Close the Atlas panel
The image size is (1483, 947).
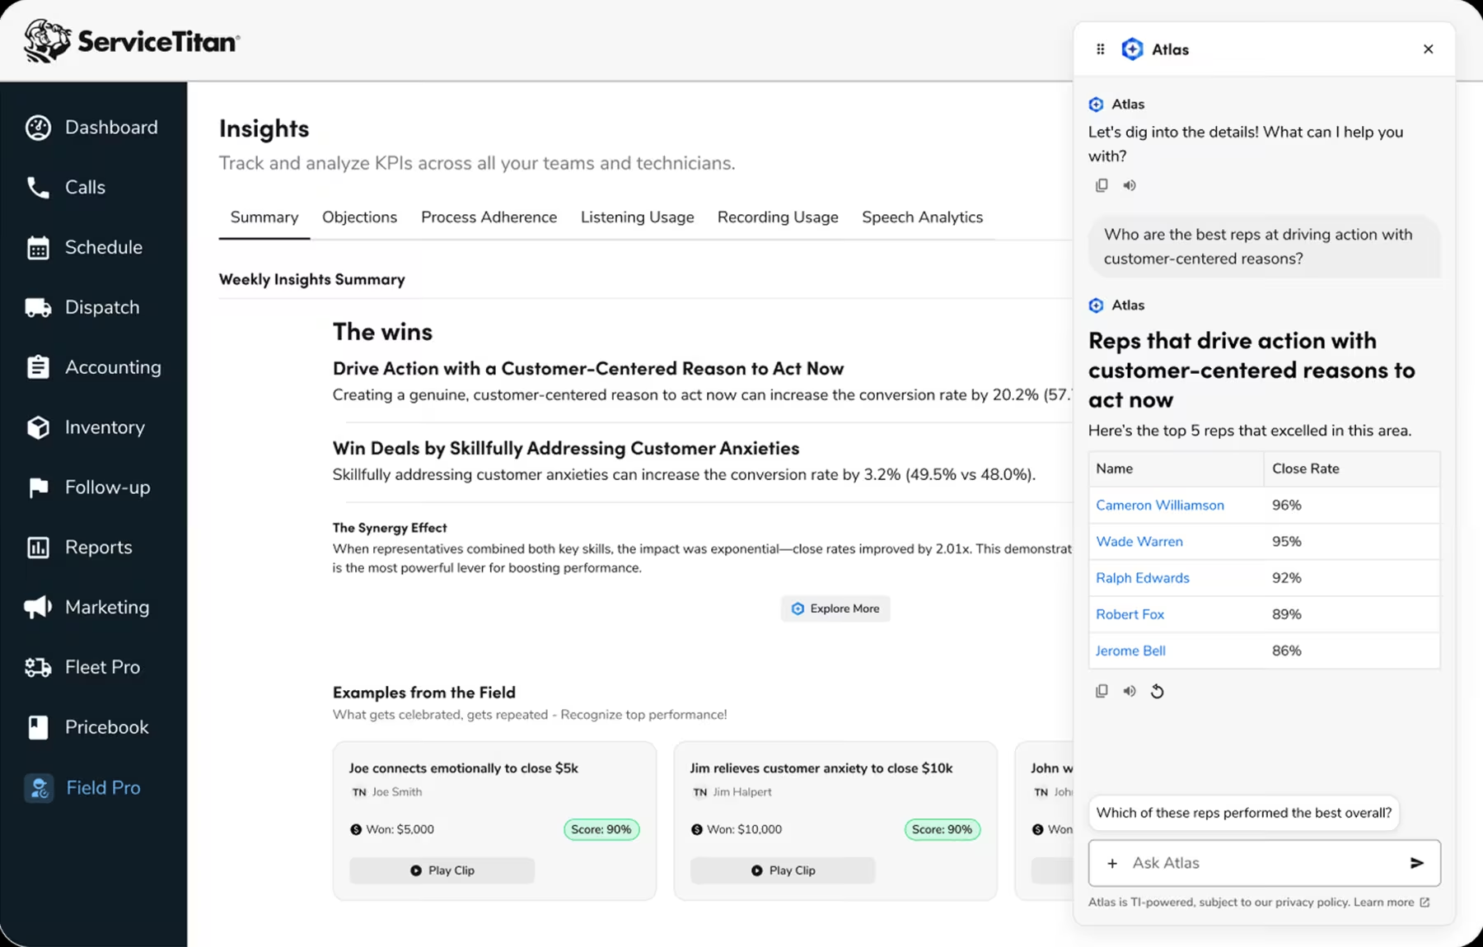[1428, 49]
